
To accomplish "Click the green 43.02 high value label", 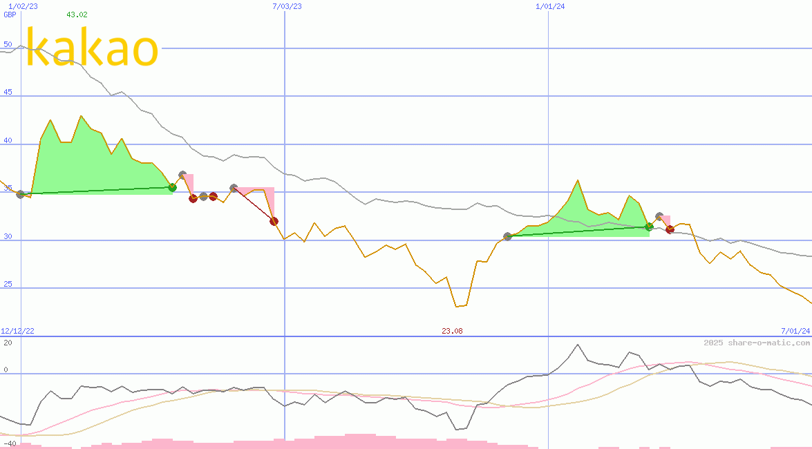I will pos(77,15).
